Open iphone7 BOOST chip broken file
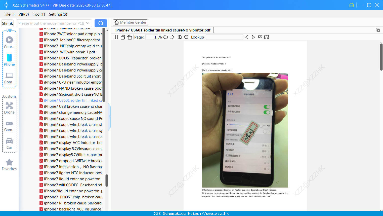The image size is (383, 216). (x=71, y=197)
